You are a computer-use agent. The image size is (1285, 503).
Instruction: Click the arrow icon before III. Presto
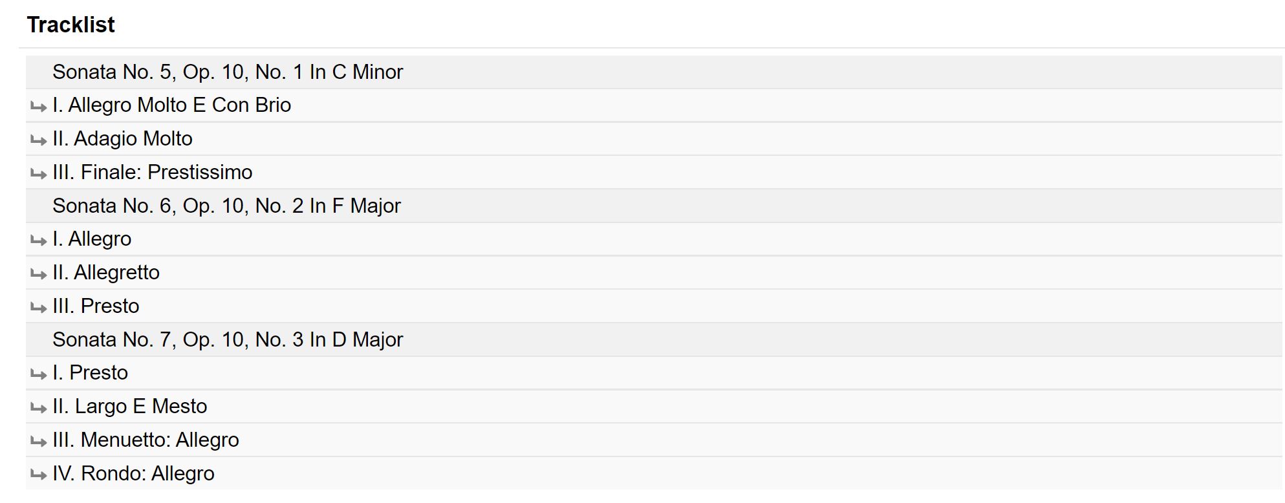click(38, 308)
